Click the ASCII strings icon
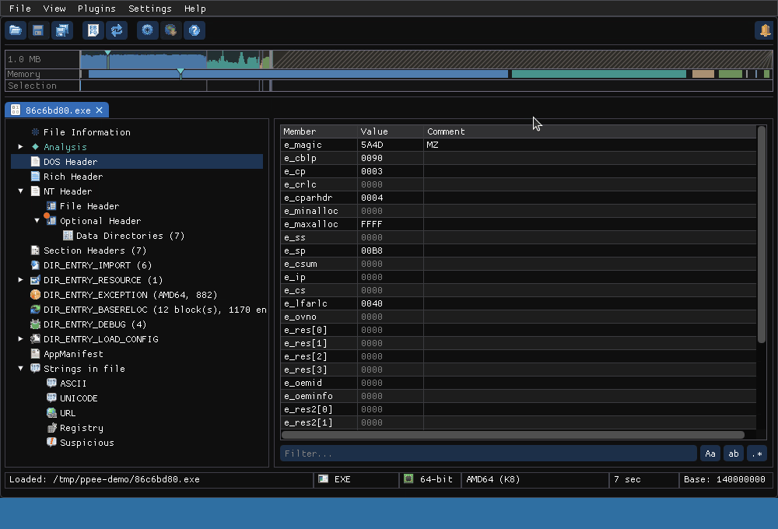The image size is (778, 529). 51,384
